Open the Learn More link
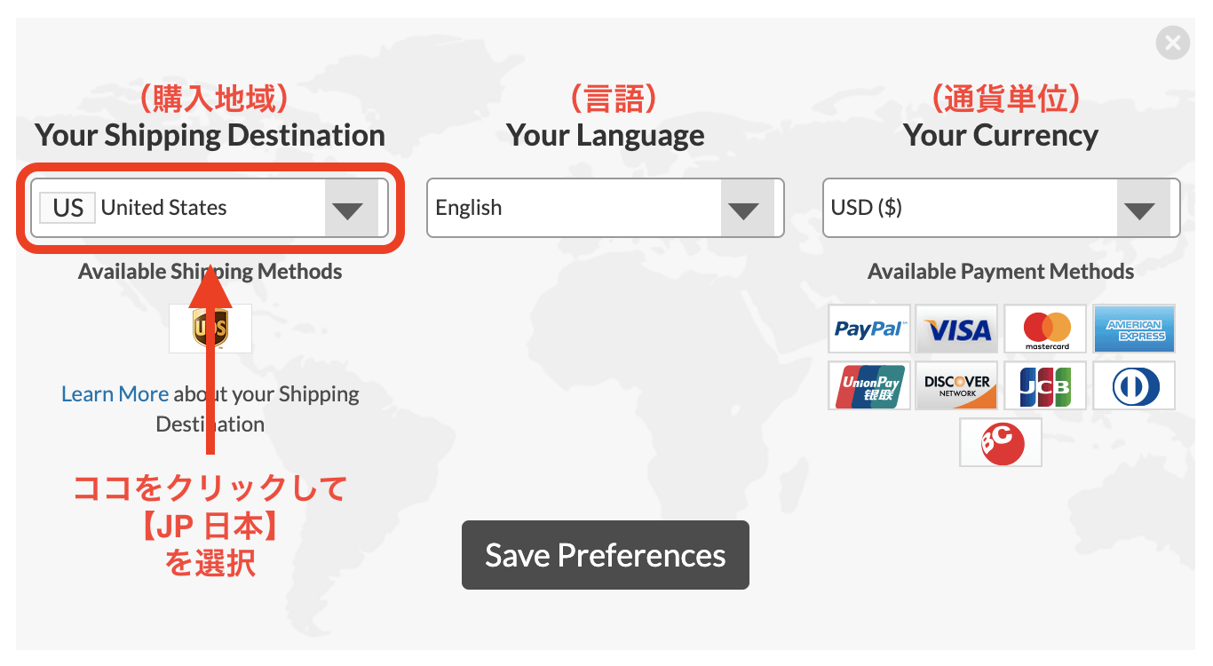Image resolution: width=1213 pixels, height=666 pixels. [x=115, y=394]
